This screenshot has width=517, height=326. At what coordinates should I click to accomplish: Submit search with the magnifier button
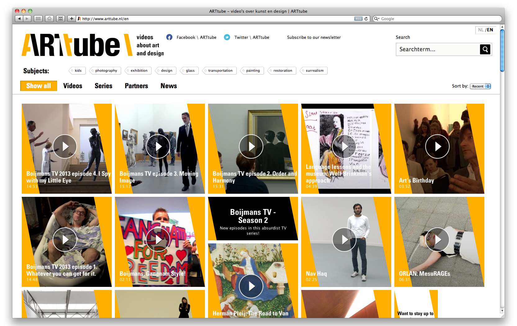click(x=485, y=49)
